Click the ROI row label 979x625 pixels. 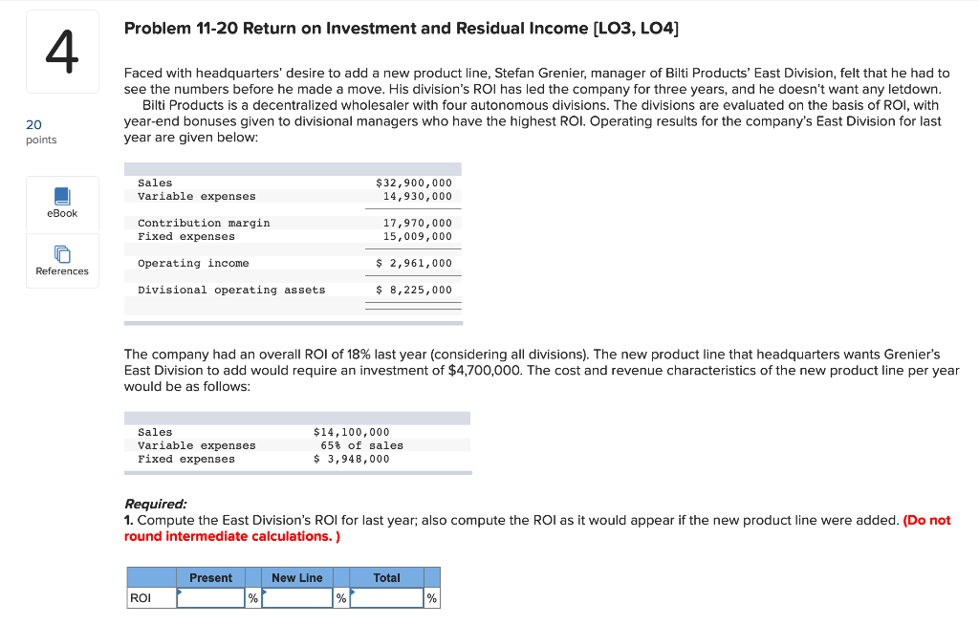tap(141, 597)
